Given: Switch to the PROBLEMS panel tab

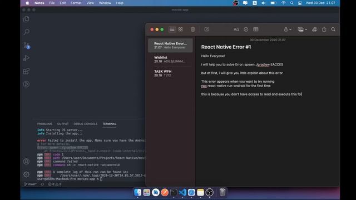Looking at the screenshot, I should [x=44, y=124].
